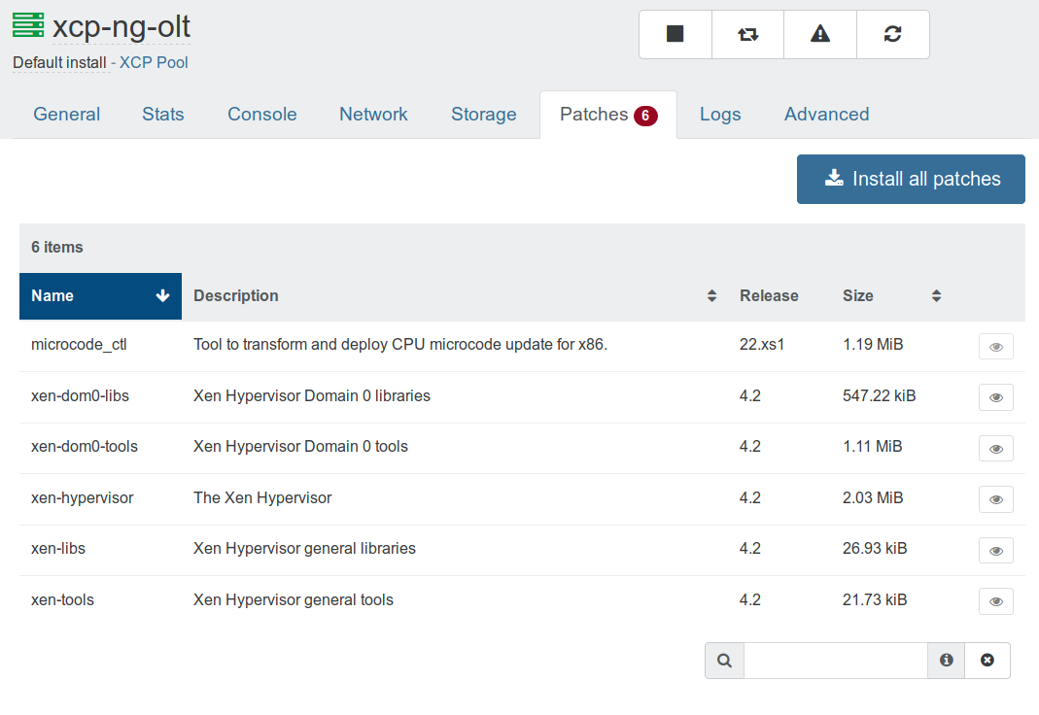Click description Xen Hypervisor general tools

[x=294, y=600]
